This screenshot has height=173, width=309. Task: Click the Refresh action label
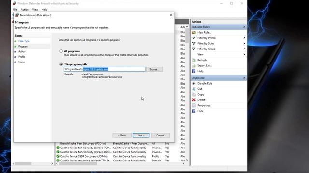tap(202, 60)
